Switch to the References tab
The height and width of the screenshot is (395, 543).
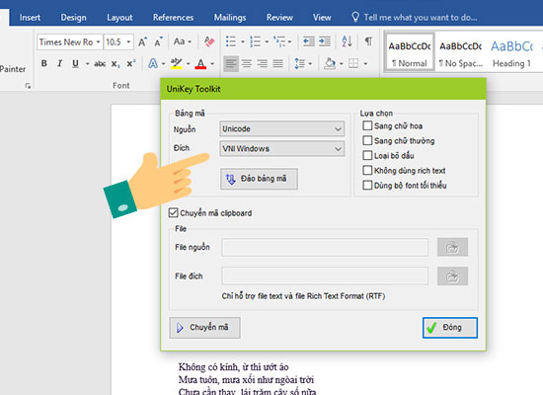point(173,18)
